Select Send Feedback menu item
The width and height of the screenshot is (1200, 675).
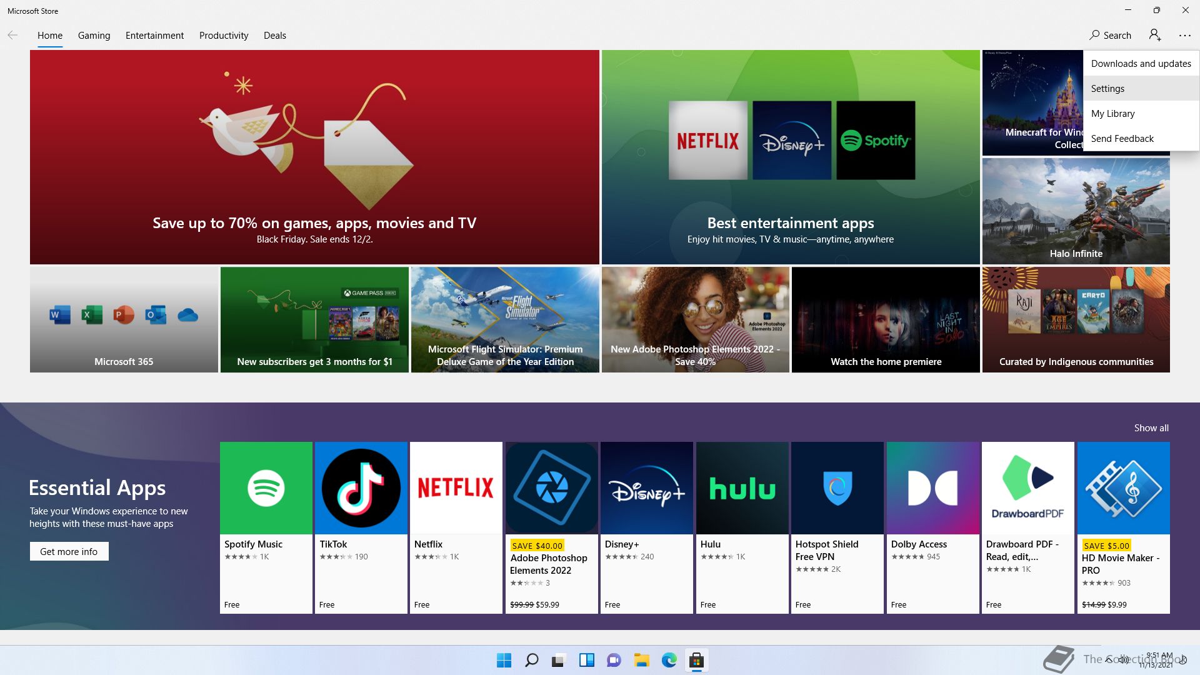pyautogui.click(x=1141, y=138)
